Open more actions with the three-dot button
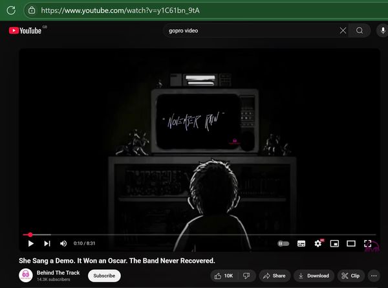The image size is (388, 288). coord(374,276)
